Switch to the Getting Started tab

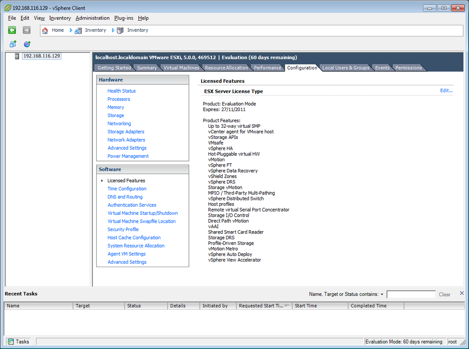coord(114,68)
